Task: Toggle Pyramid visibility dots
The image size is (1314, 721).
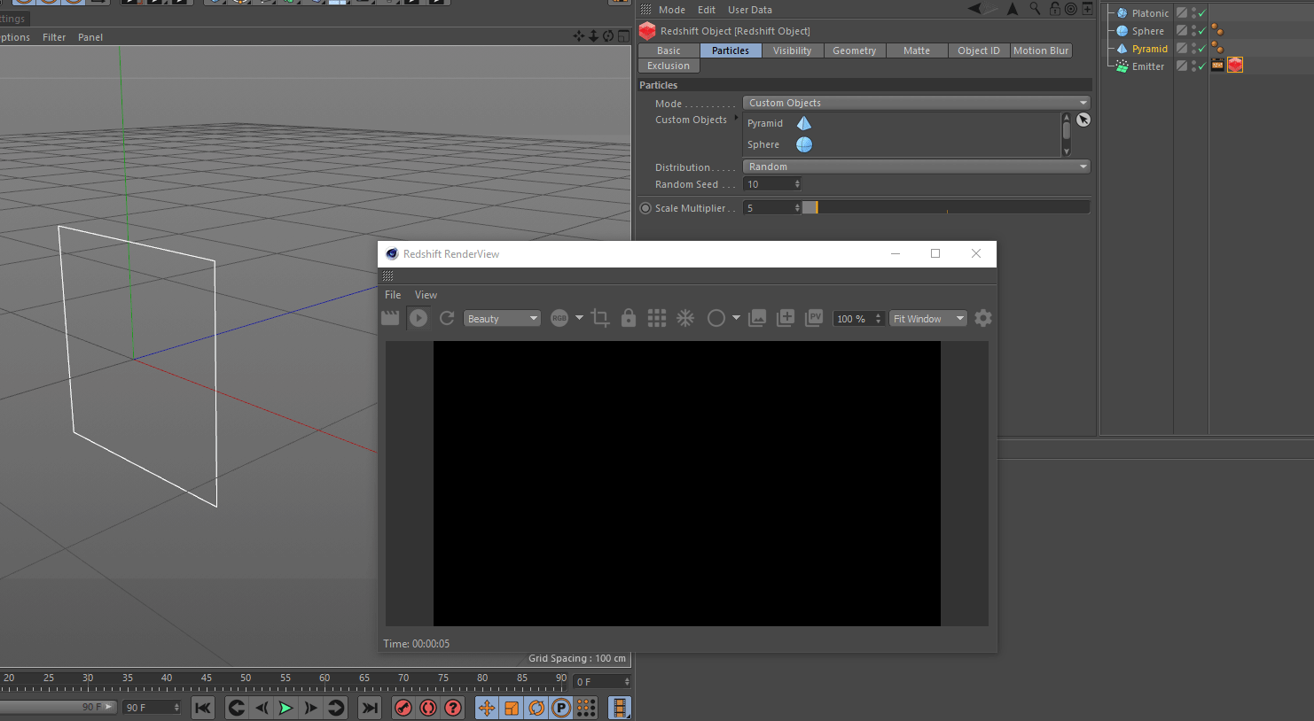Action: coord(1193,48)
